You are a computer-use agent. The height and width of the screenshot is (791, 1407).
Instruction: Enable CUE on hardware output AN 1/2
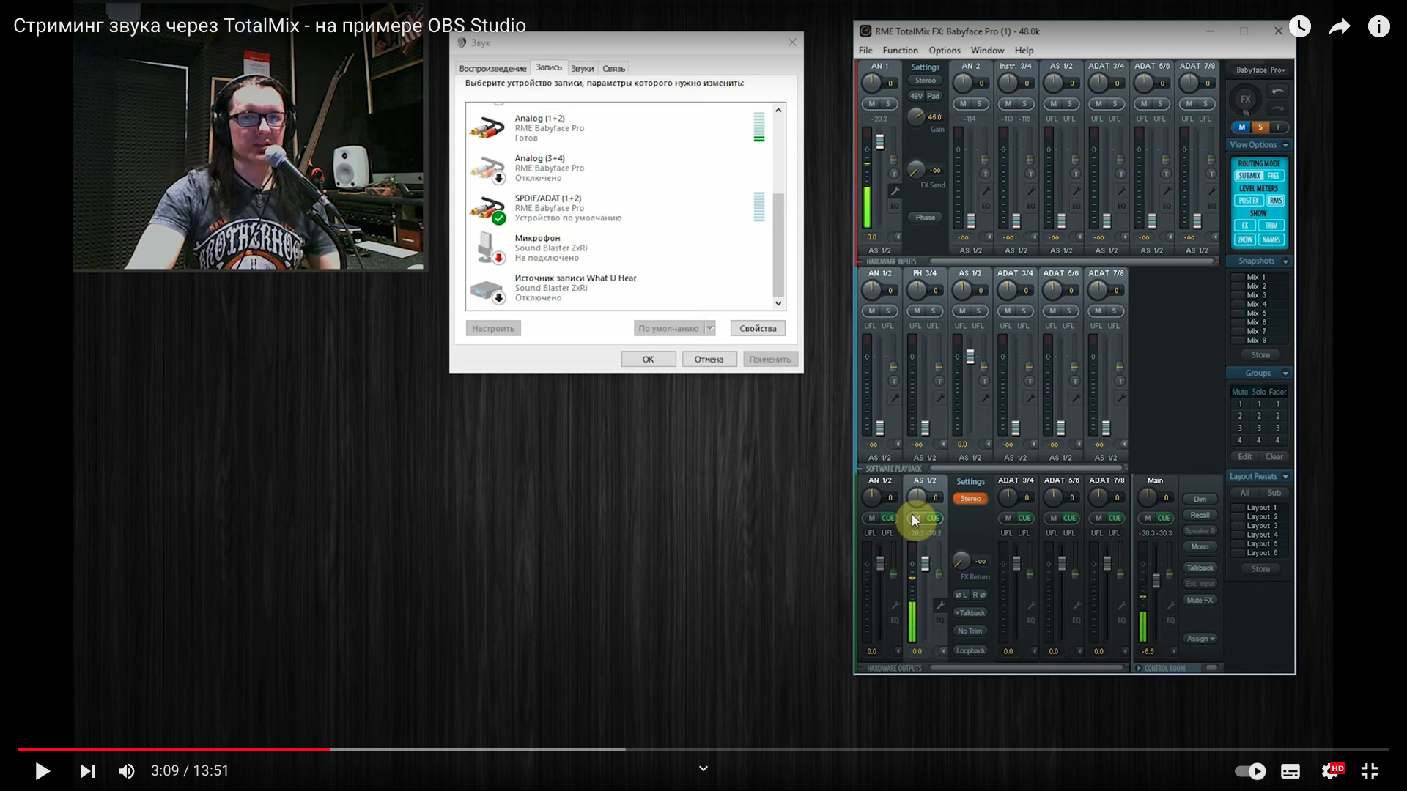[887, 518]
